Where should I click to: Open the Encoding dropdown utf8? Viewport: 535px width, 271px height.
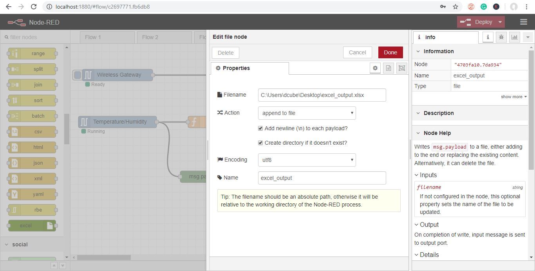pyautogui.click(x=307, y=160)
